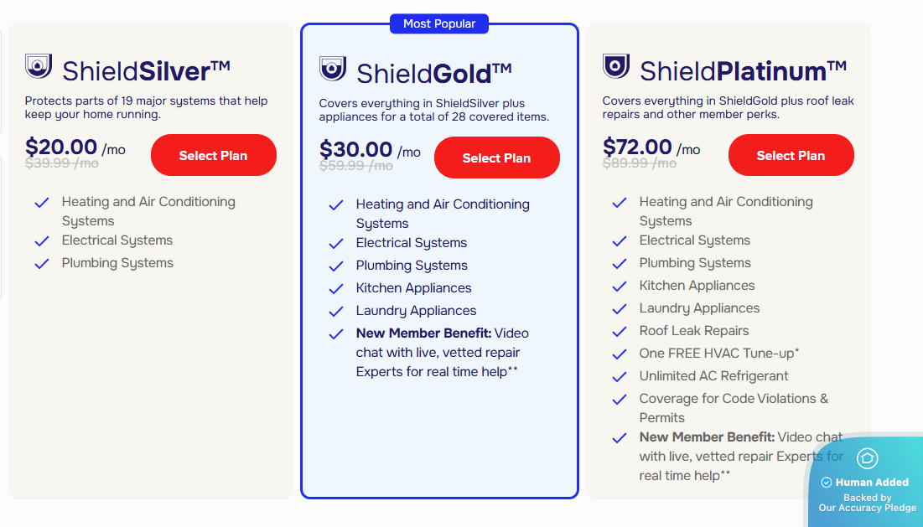This screenshot has width=923, height=527.
Task: Click the ShieldSilver shield logo icon
Action: [39, 66]
